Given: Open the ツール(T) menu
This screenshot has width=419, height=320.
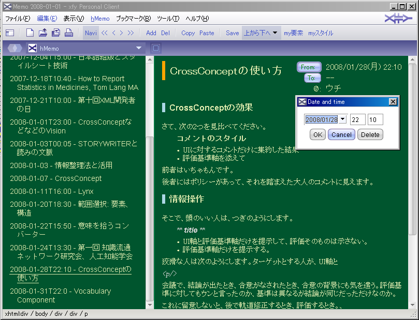Looking at the screenshot, I should 168,19.
